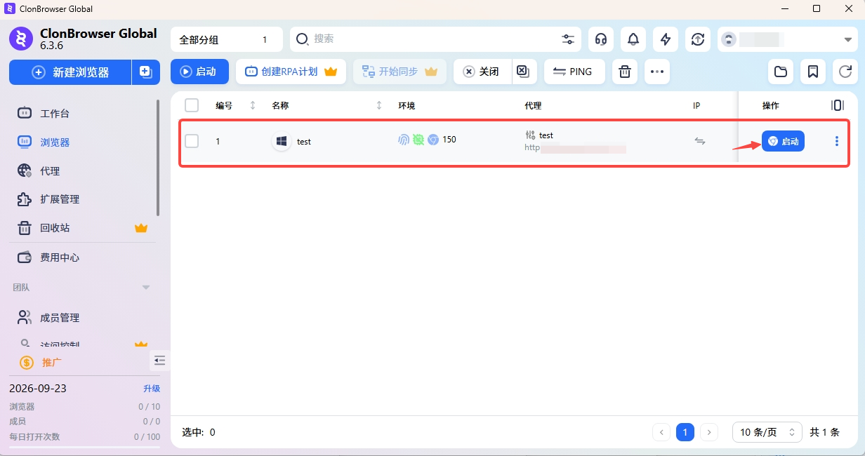The image size is (865, 456).
Task: Open batch create icon beside 新建浏览器
Action: (145, 72)
